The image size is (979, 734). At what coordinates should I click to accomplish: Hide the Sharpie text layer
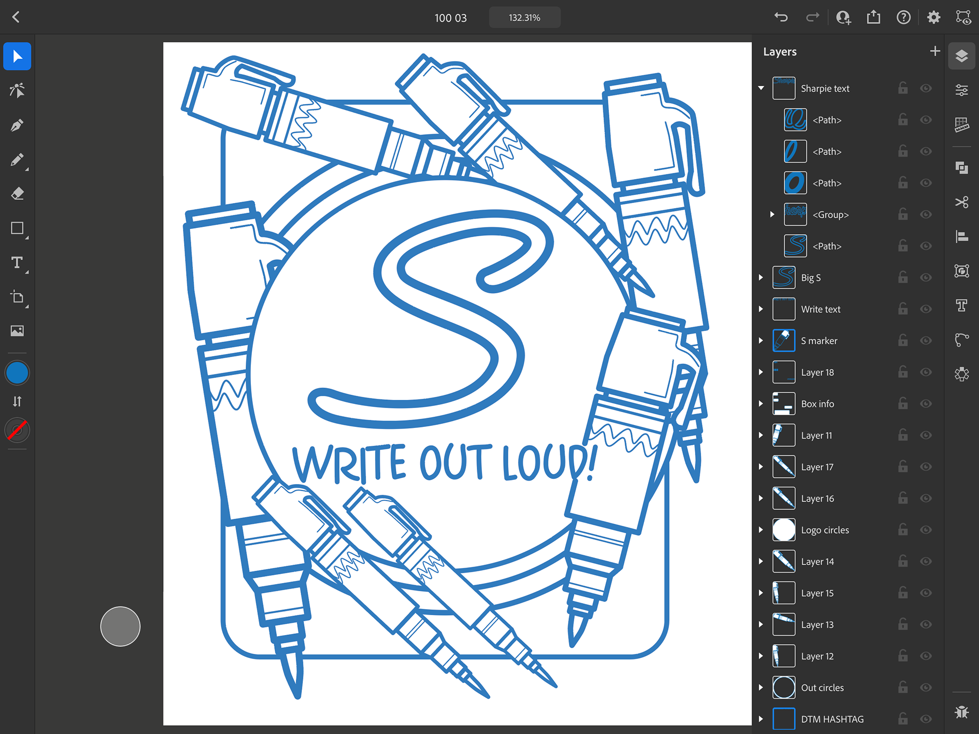pos(926,88)
